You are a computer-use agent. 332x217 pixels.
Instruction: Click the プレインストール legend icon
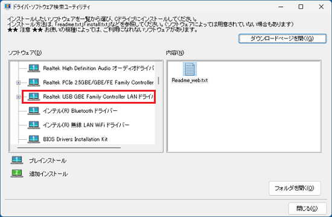[17, 160]
